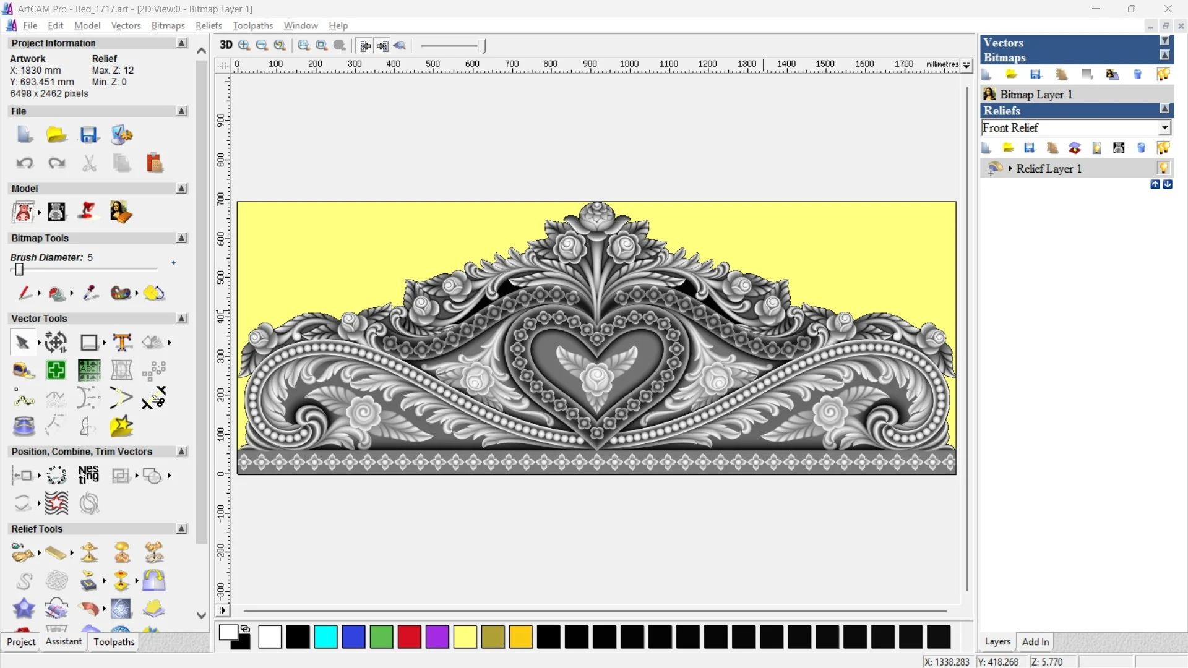Click the Paste clipboard icon
The width and height of the screenshot is (1188, 668).
(154, 163)
